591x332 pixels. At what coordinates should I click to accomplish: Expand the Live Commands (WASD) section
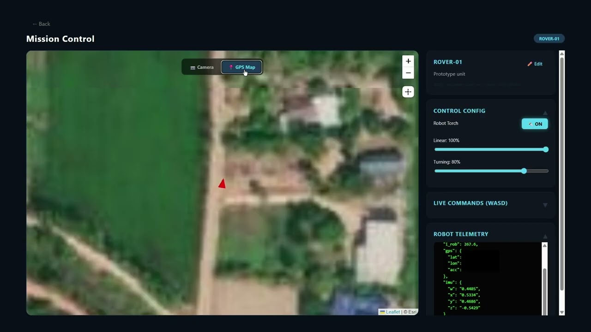545,205
